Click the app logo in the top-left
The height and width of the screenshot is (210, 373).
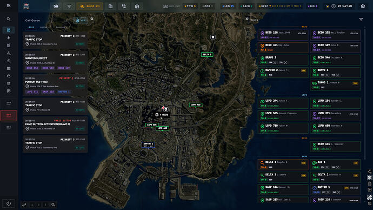(26, 6)
